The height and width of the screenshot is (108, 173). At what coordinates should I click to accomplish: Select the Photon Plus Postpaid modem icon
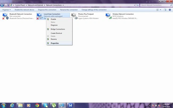click(x=74, y=16)
